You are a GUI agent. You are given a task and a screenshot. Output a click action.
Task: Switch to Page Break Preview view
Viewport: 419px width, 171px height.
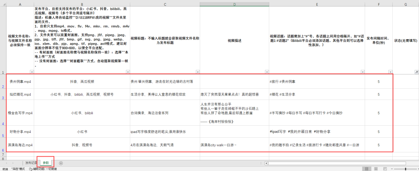(385, 169)
